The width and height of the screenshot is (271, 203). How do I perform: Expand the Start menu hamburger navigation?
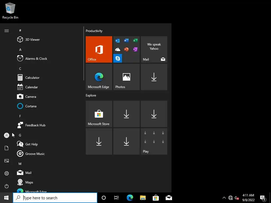point(7,31)
